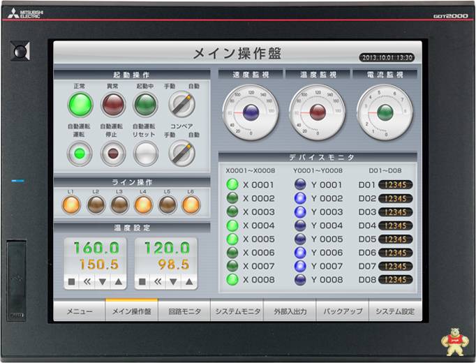
Task: Click the X 0001 green lamp
Action: point(232,184)
